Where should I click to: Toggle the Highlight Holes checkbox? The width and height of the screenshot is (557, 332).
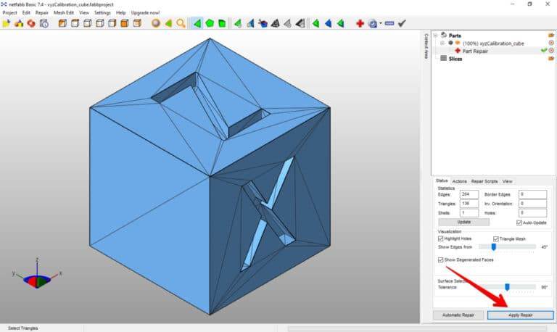[440, 238]
